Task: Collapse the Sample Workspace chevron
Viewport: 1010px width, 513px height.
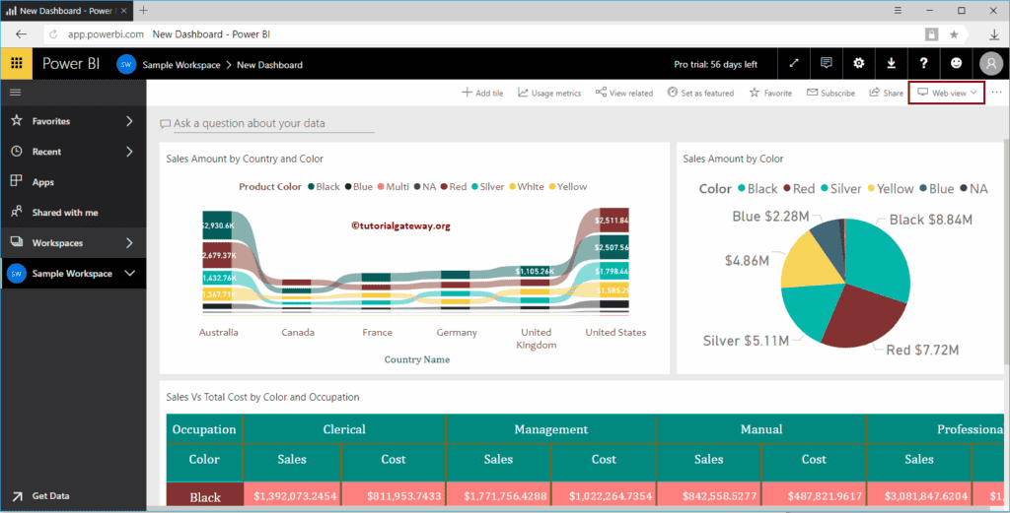Action: (129, 274)
